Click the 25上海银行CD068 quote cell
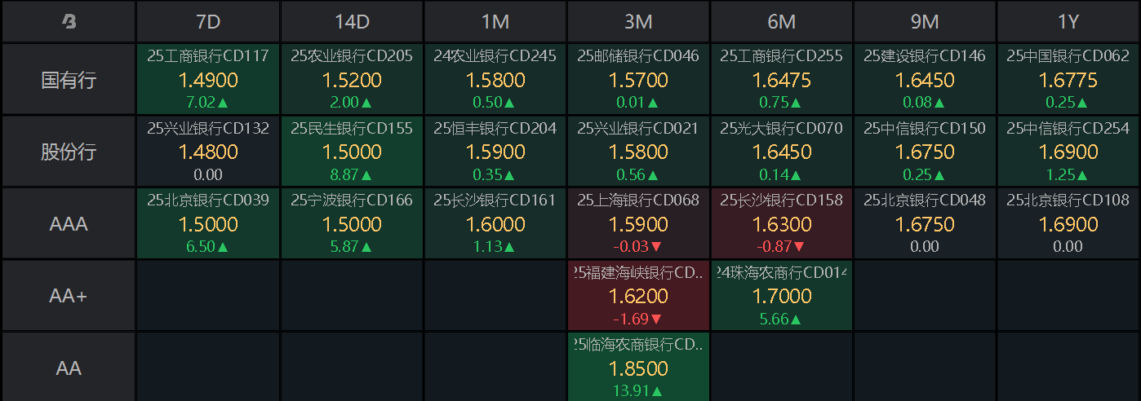The width and height of the screenshot is (1141, 401). pyautogui.click(x=638, y=224)
